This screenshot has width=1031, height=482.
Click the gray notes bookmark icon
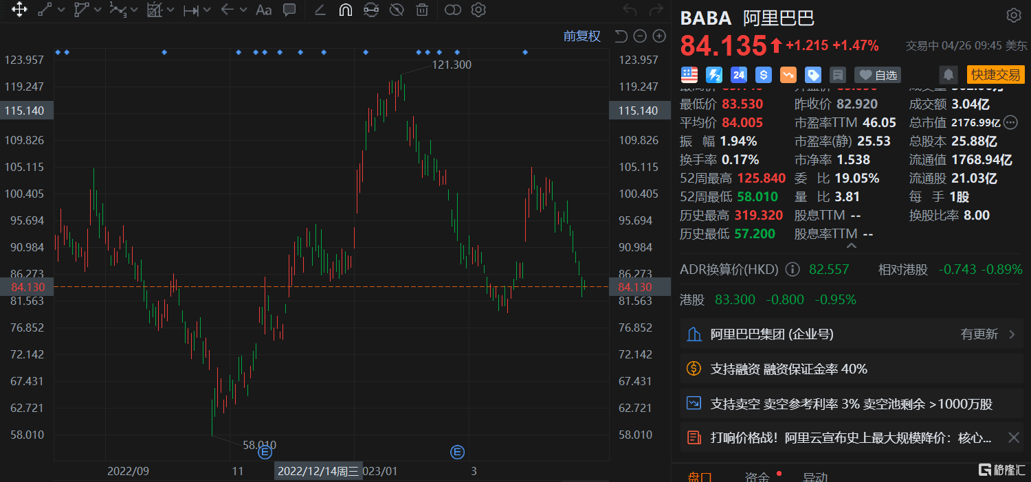point(837,75)
